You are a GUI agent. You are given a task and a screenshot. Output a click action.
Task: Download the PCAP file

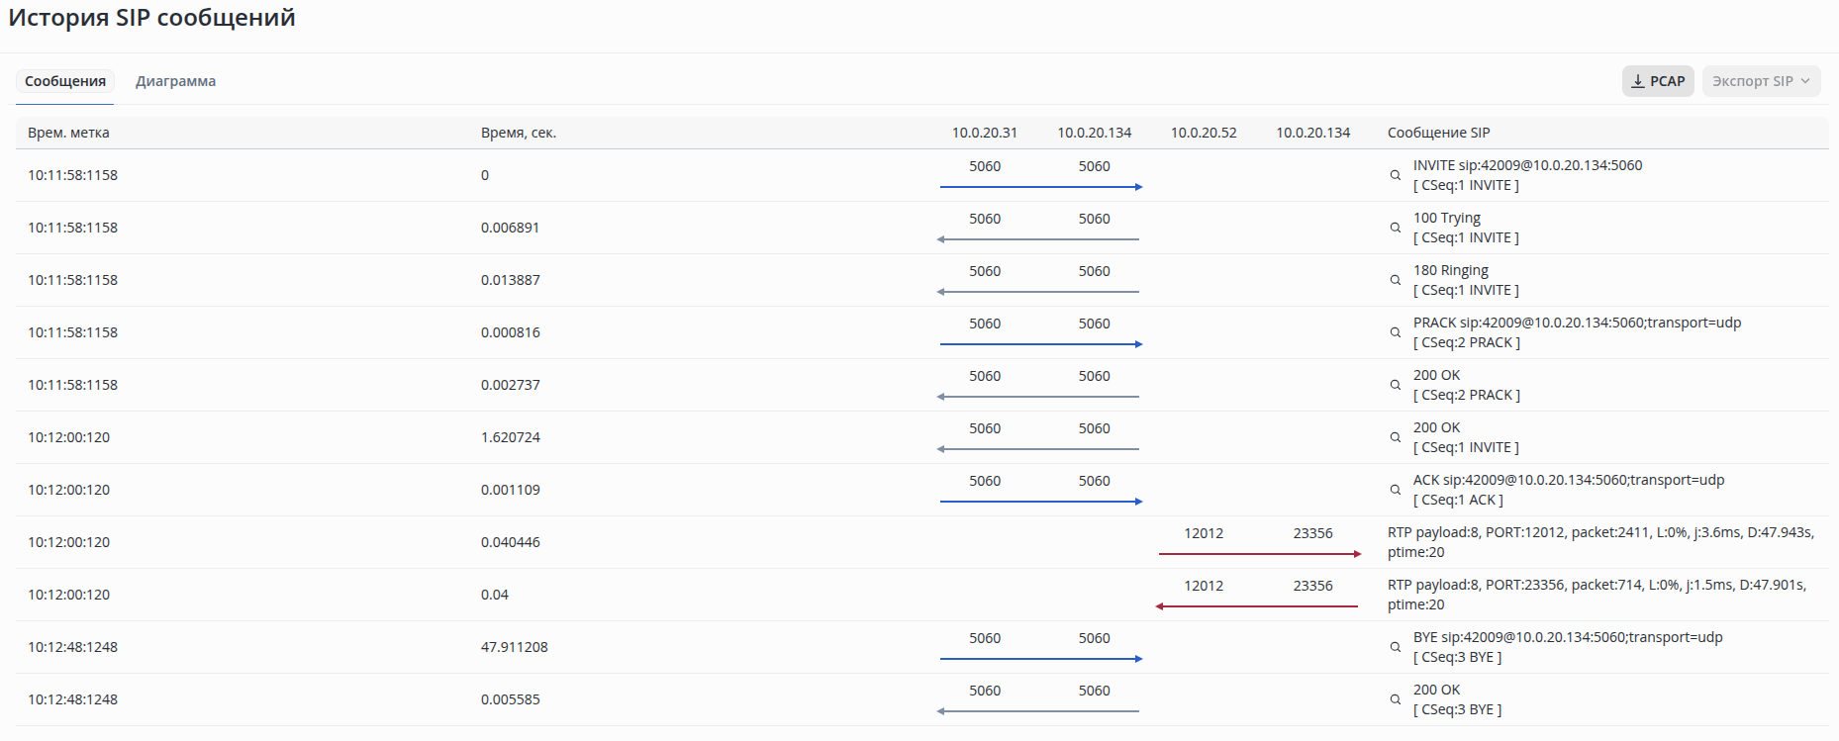click(x=1658, y=81)
